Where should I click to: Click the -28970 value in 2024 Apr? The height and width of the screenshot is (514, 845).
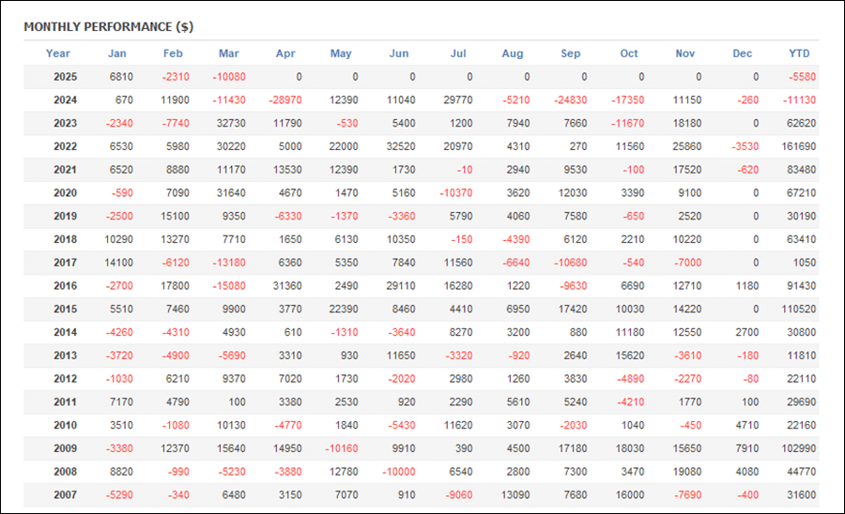285,99
